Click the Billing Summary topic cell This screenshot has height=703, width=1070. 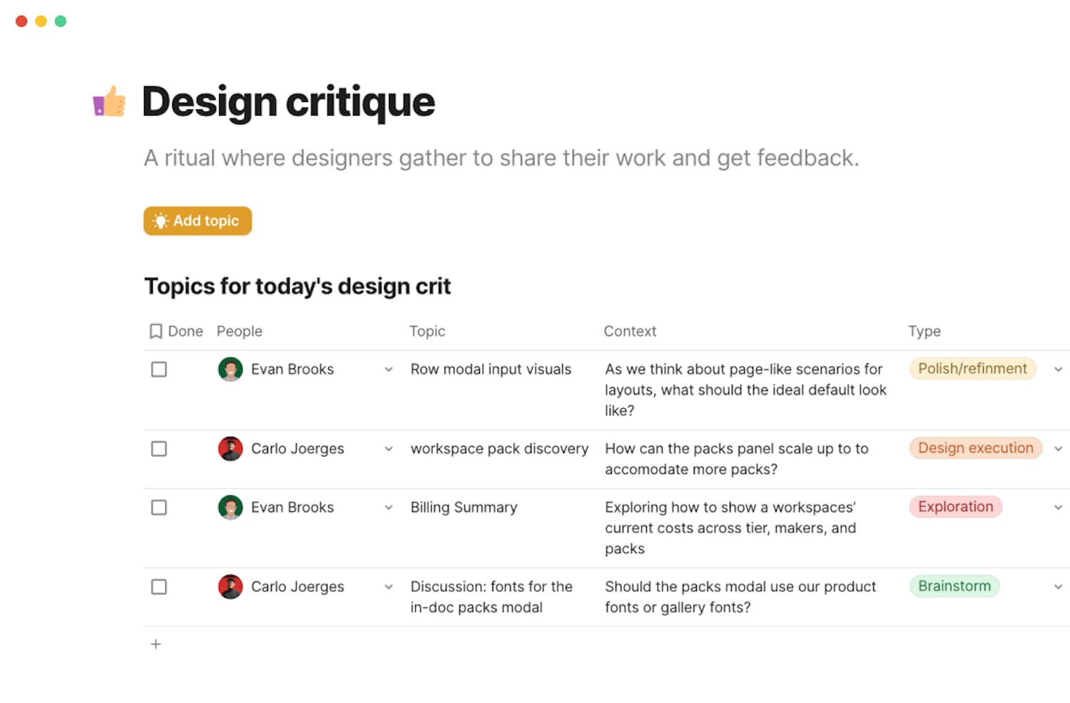464,507
